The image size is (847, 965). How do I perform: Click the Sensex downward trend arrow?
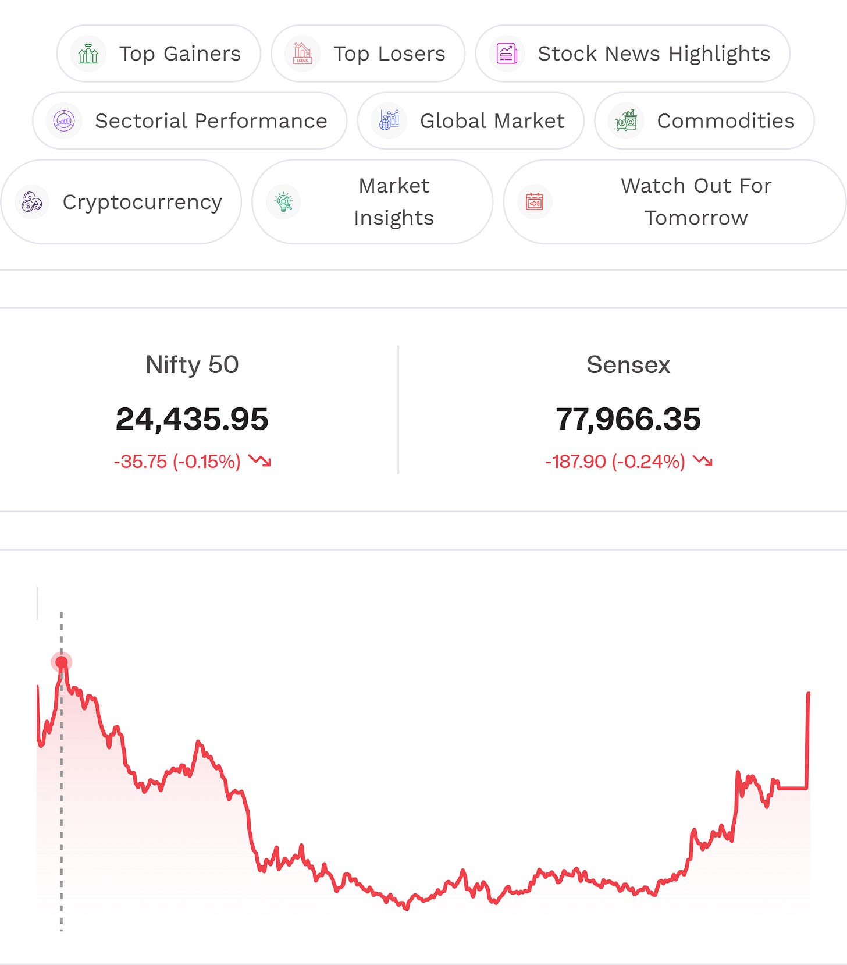[x=703, y=461]
